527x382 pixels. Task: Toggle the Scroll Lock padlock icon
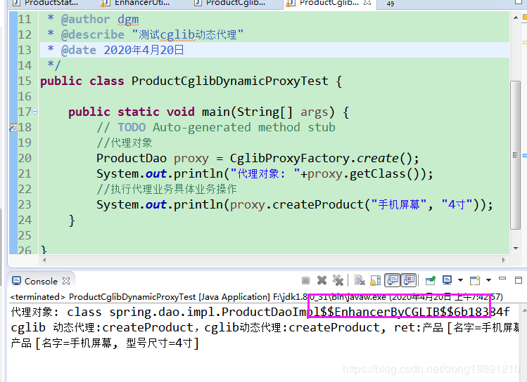coord(375,280)
